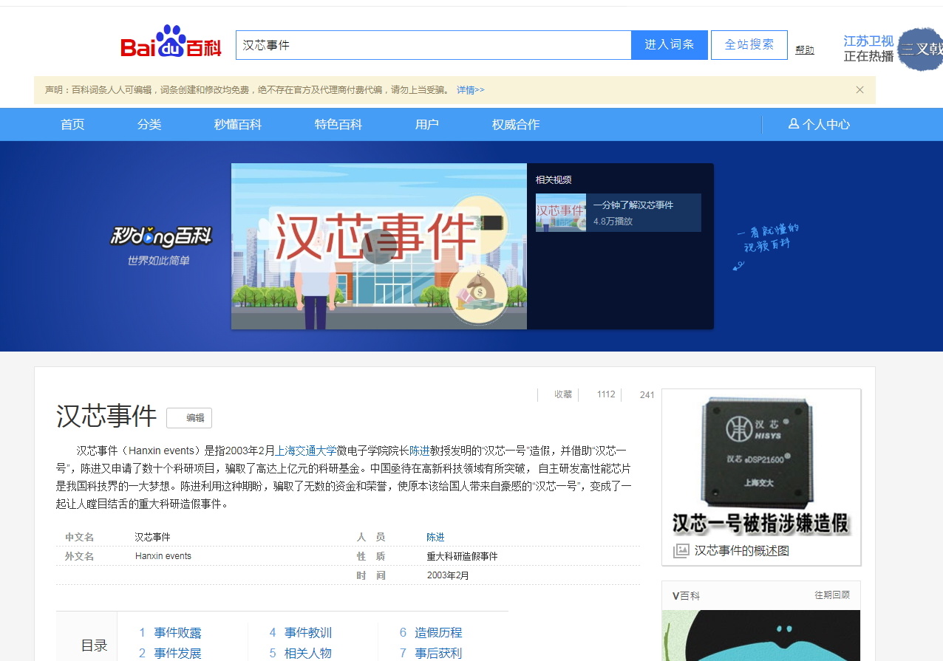Focus the search box containing 汉芯事件

pos(433,45)
